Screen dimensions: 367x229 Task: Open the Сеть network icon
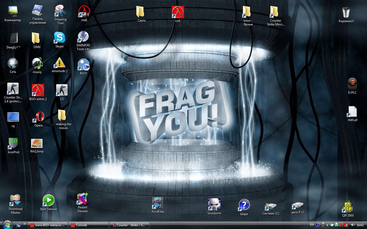(13, 66)
